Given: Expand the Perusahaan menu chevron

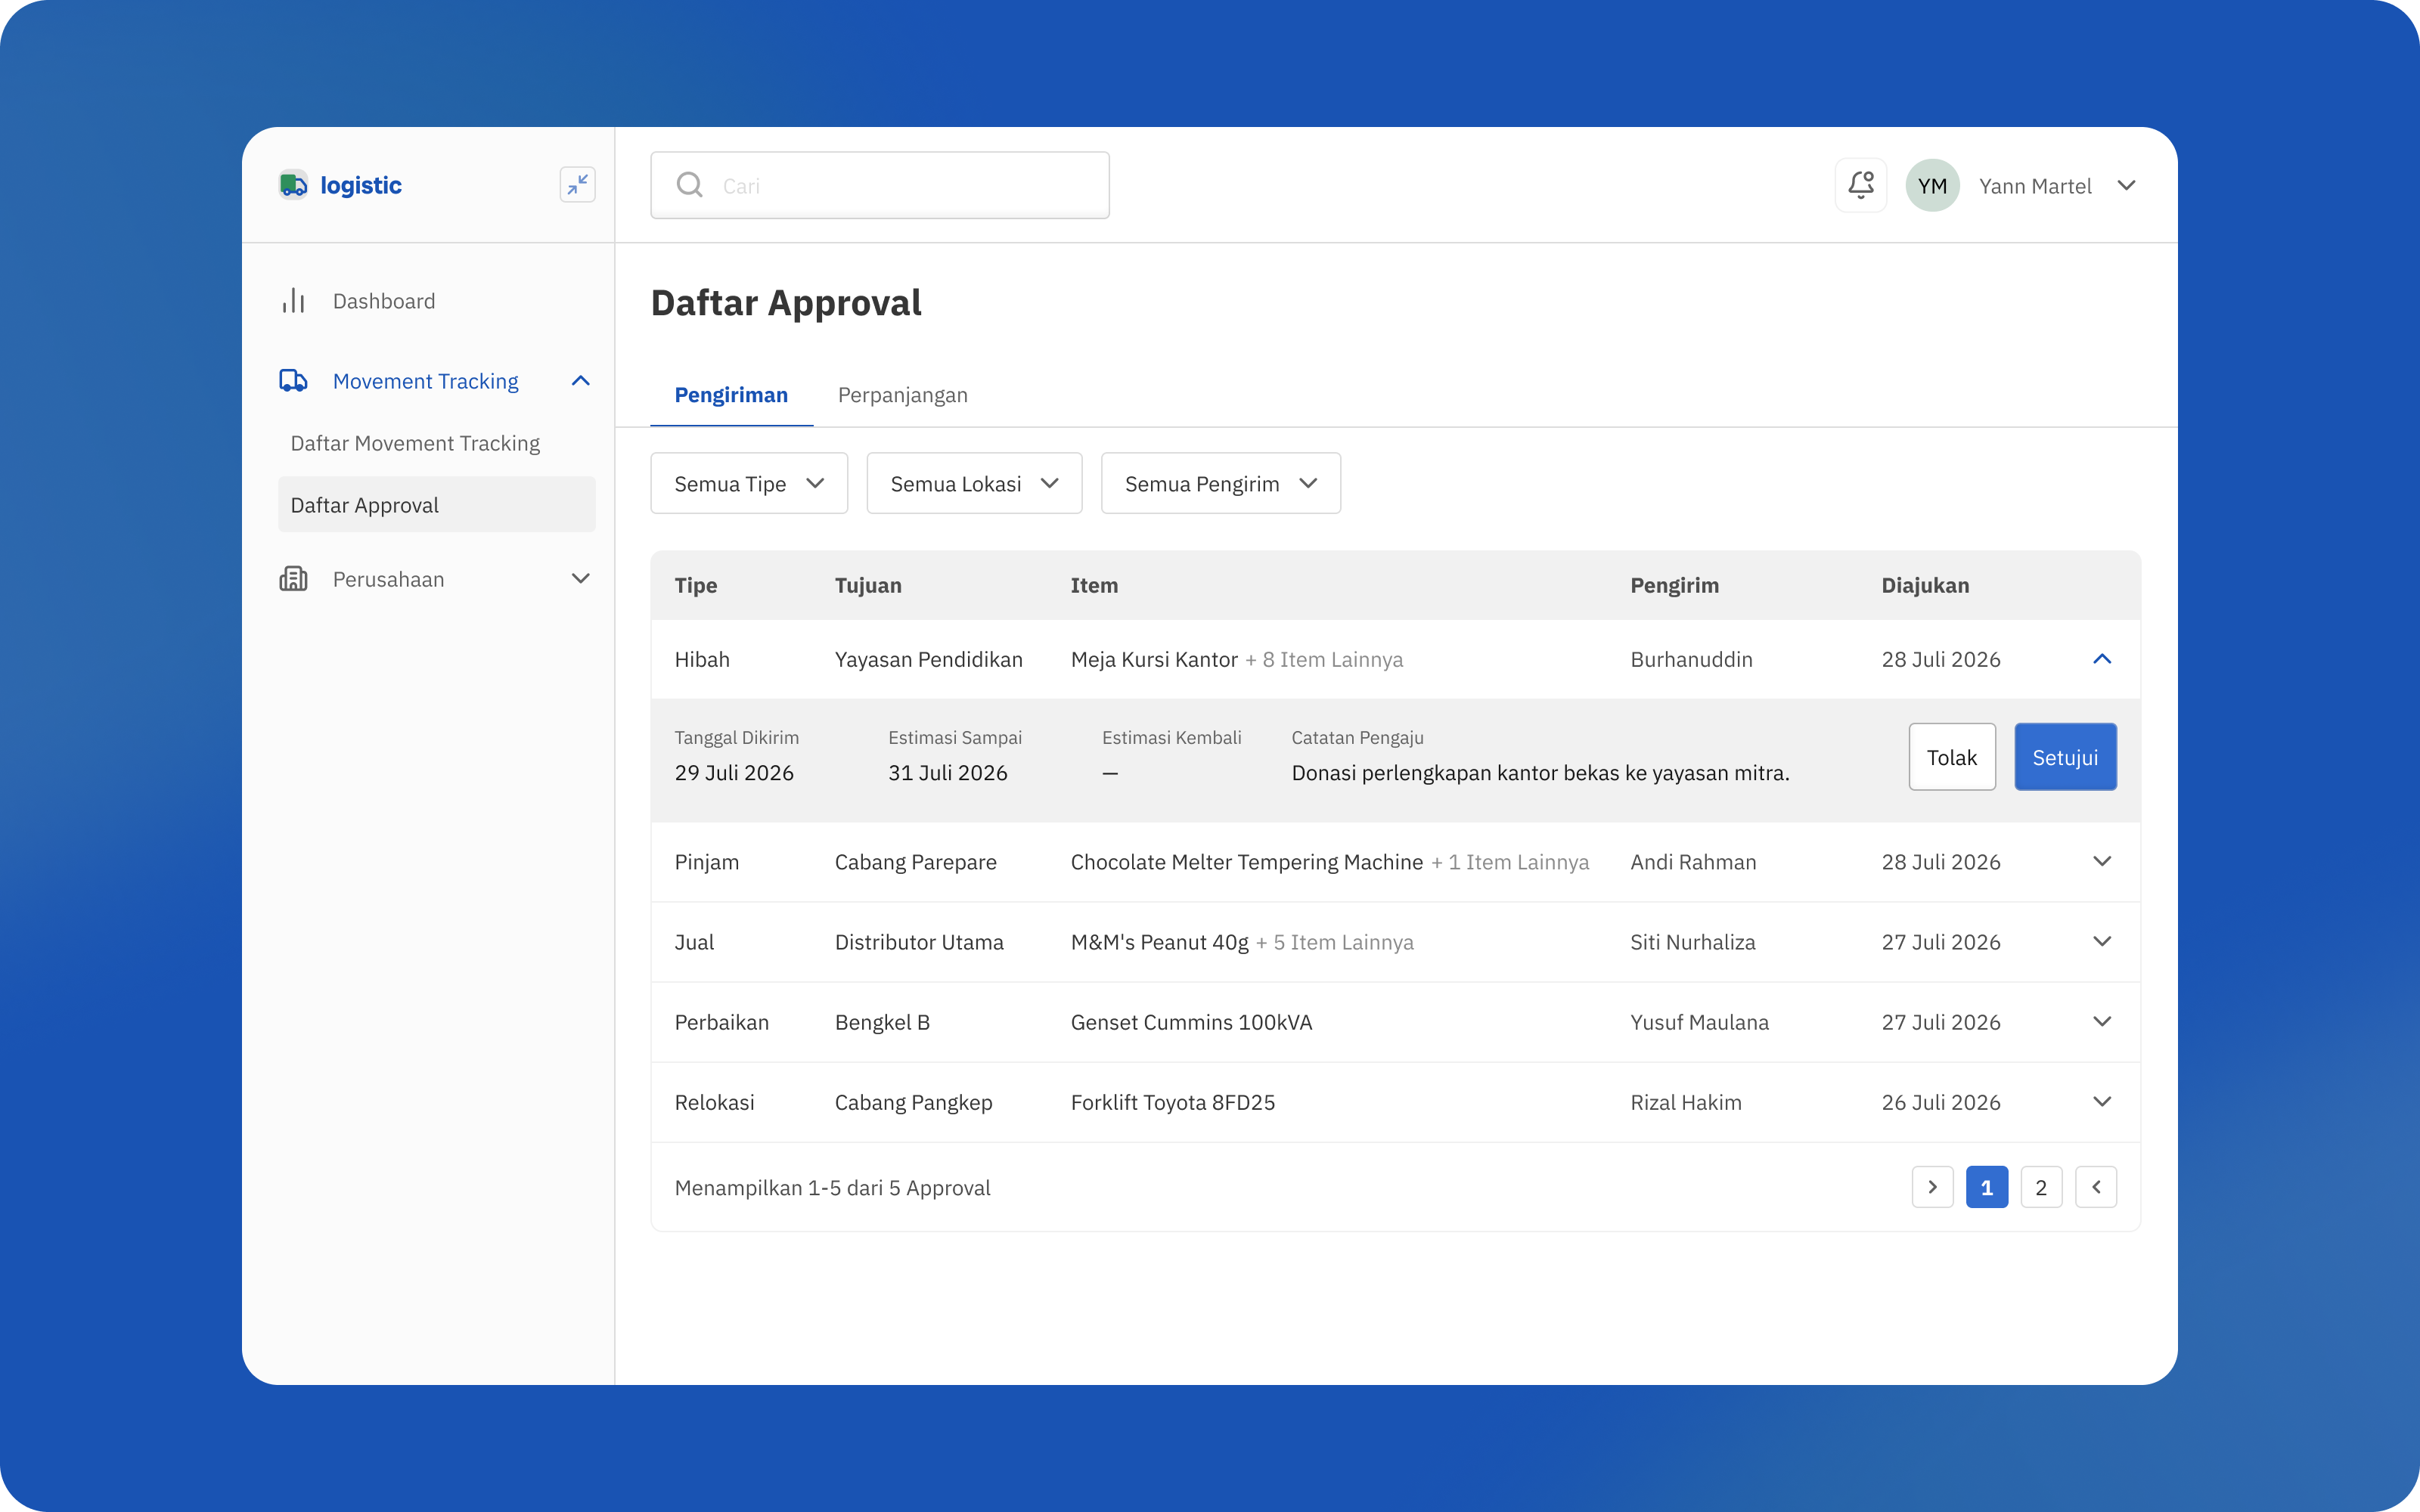Looking at the screenshot, I should [581, 579].
